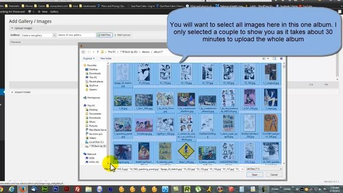This screenshot has width=343, height=193.
Task: Open the recent locations dropdown arrow
Action: [x=93, y=52]
